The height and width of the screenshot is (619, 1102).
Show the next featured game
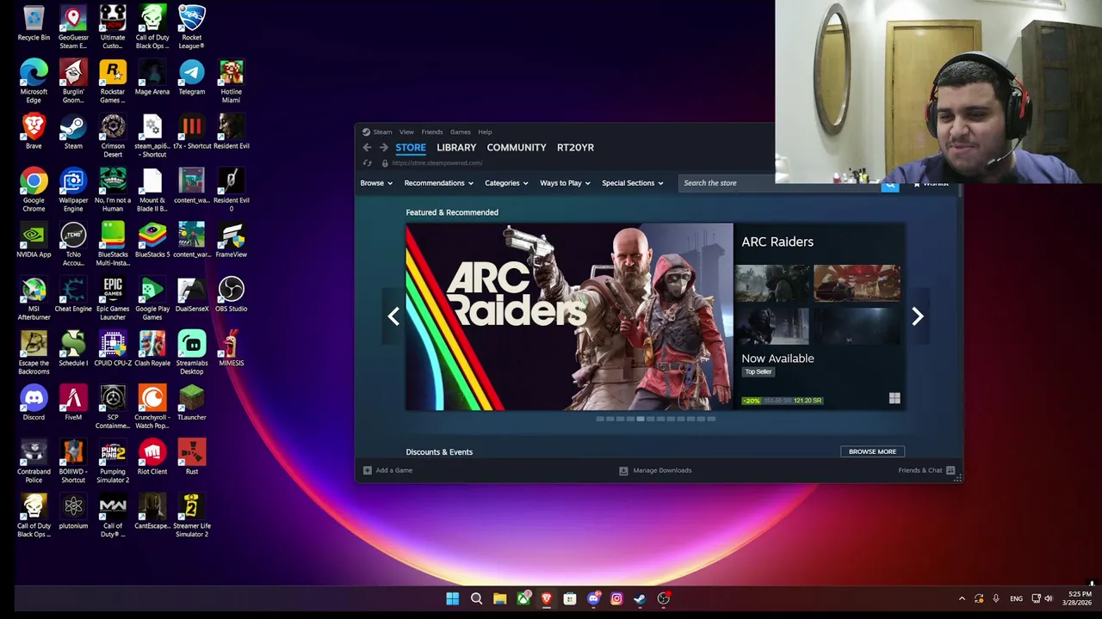917,316
